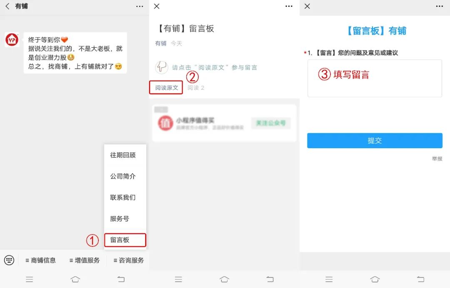Click the 填写留言 message input box

tap(374, 78)
